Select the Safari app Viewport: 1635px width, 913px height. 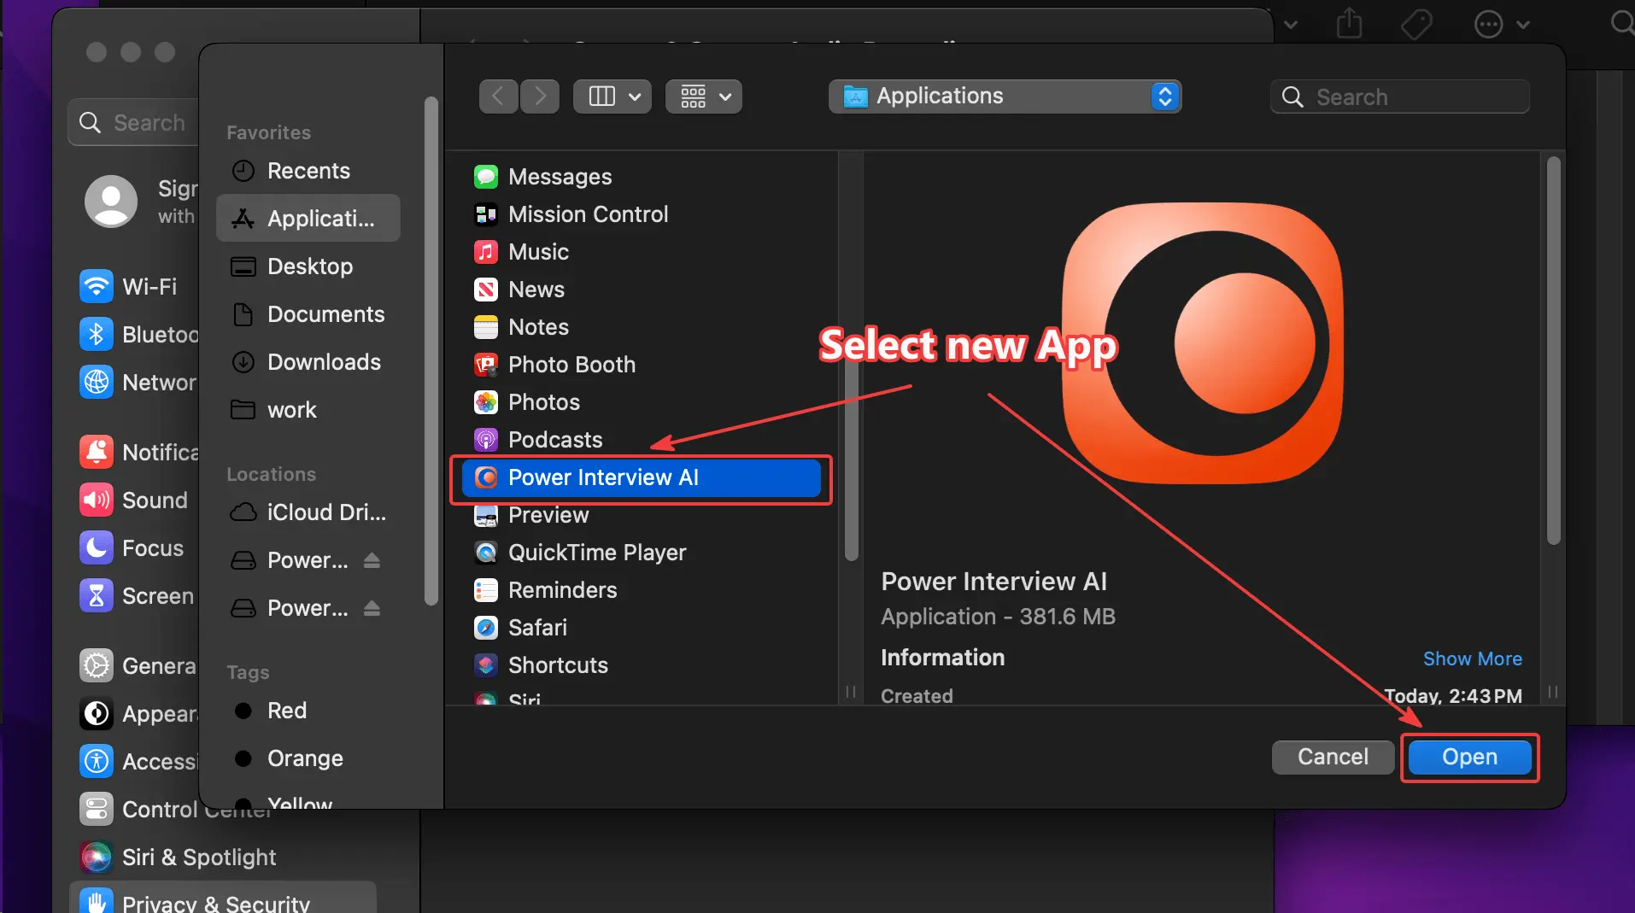(x=641, y=628)
